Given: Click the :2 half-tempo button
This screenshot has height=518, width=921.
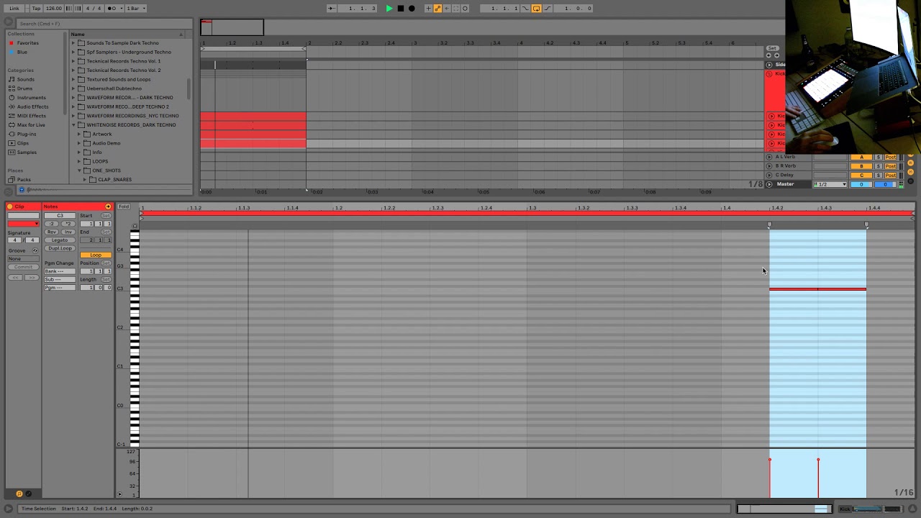Looking at the screenshot, I should (x=52, y=224).
